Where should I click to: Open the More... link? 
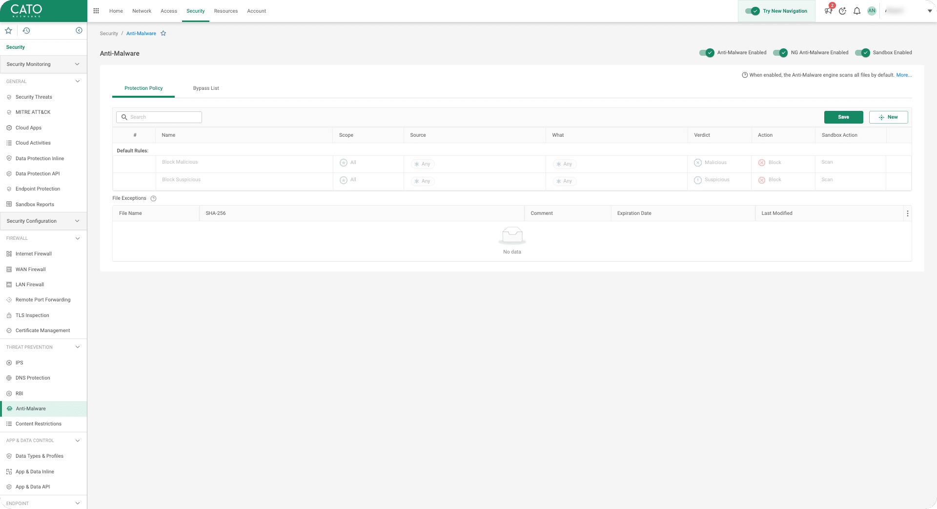(x=904, y=75)
